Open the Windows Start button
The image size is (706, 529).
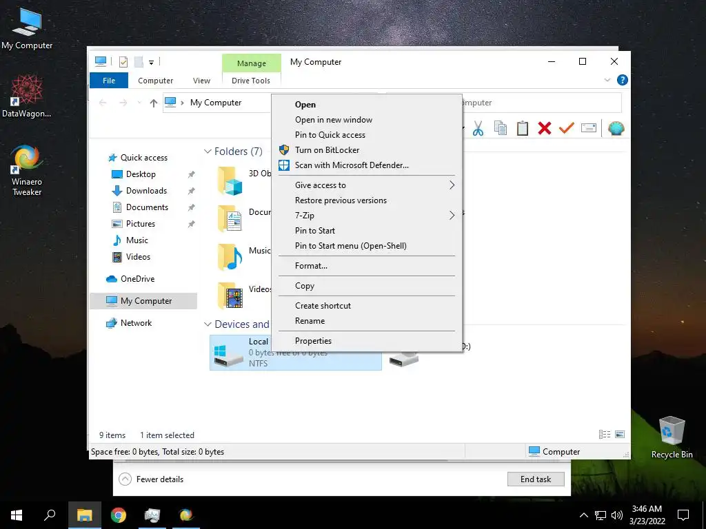coord(17,515)
